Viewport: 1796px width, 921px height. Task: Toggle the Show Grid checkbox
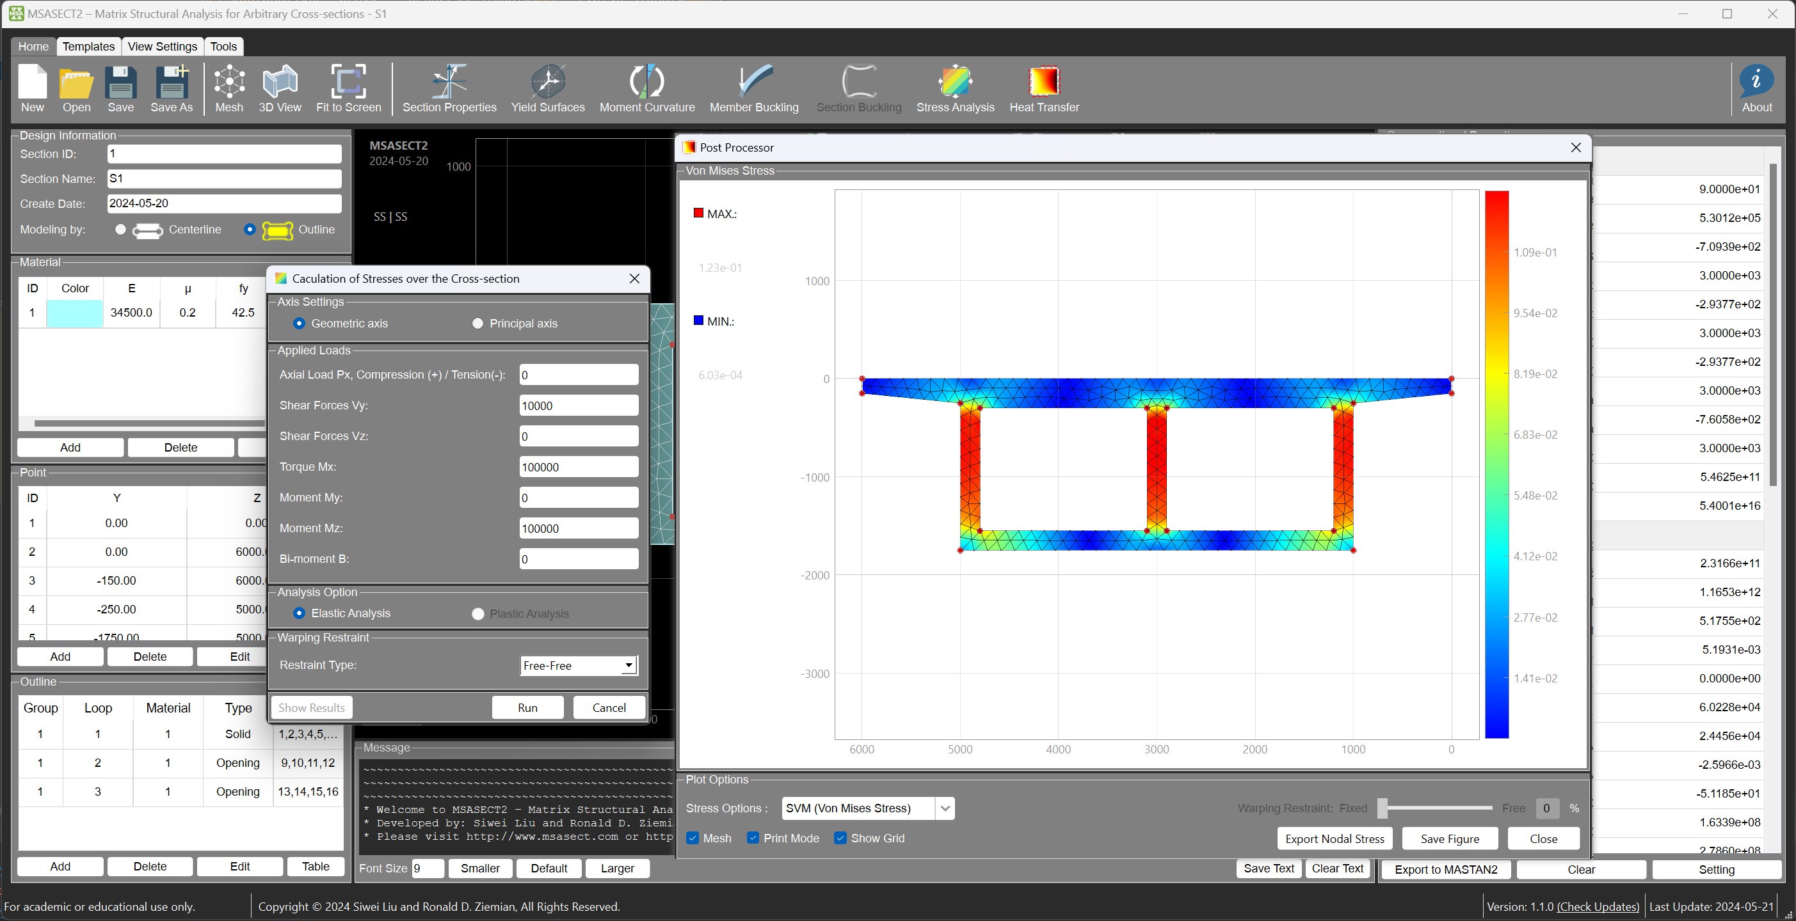[x=840, y=838]
